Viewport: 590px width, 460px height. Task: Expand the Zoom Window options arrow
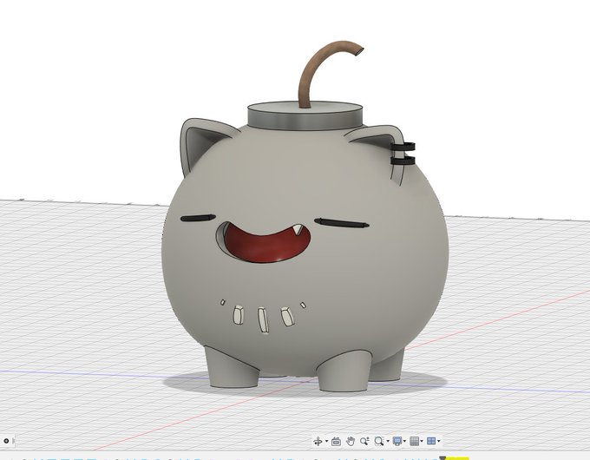(x=388, y=441)
